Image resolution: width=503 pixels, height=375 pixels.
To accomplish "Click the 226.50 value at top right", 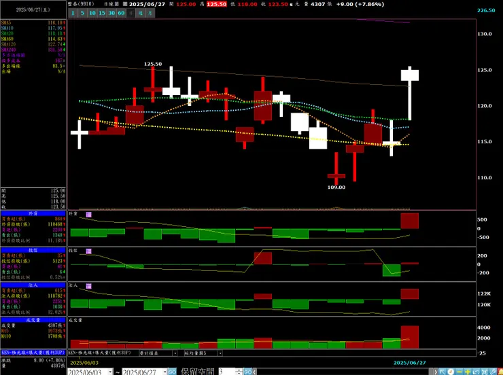I will point(486,10).
